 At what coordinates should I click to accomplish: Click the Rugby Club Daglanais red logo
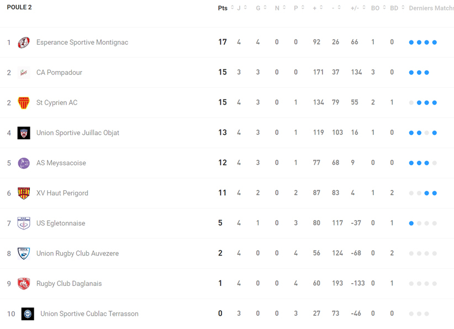pos(24,284)
